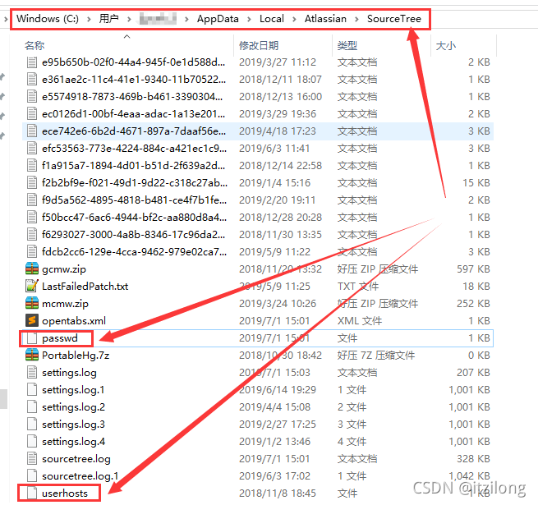Select file name LastFailedPatch.txt
The height and width of the screenshot is (505, 538).
coord(85,286)
